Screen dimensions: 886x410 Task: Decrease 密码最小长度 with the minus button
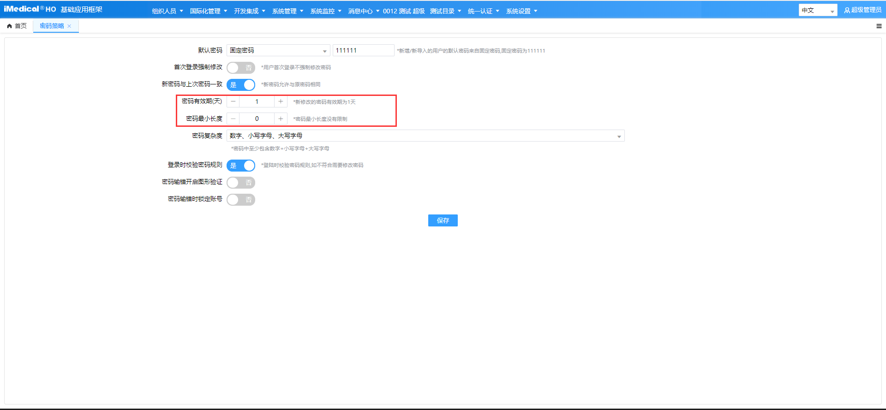click(233, 119)
